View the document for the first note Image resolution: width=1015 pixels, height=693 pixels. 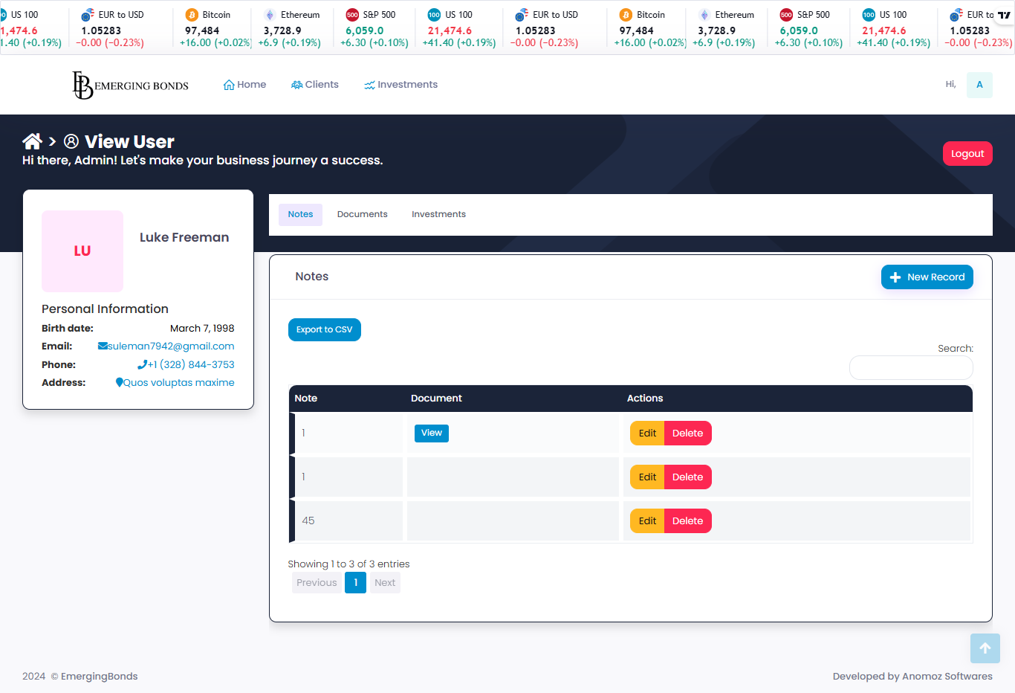pos(431,433)
